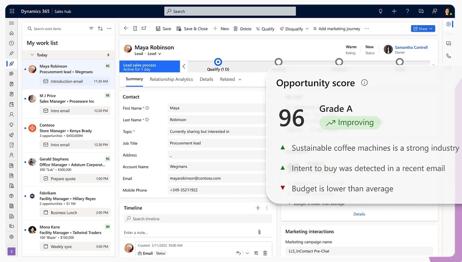Switch to the Details tab
The height and width of the screenshot is (262, 462).
pyautogui.click(x=206, y=79)
